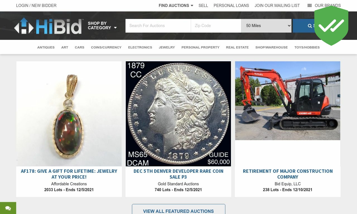The width and height of the screenshot is (357, 214).
Task: Click the search magnifier button
Action: (304, 26)
